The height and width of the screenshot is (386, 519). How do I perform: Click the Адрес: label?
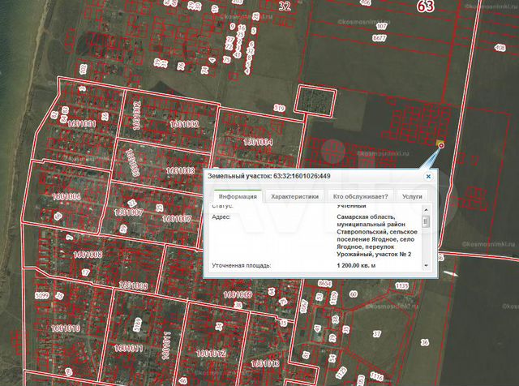(x=221, y=217)
